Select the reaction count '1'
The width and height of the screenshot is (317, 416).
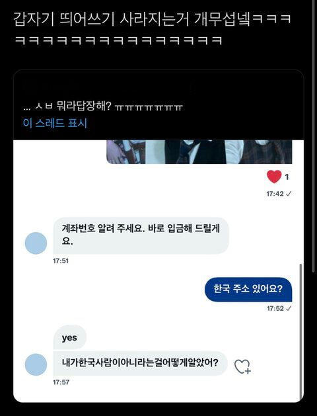(x=287, y=177)
